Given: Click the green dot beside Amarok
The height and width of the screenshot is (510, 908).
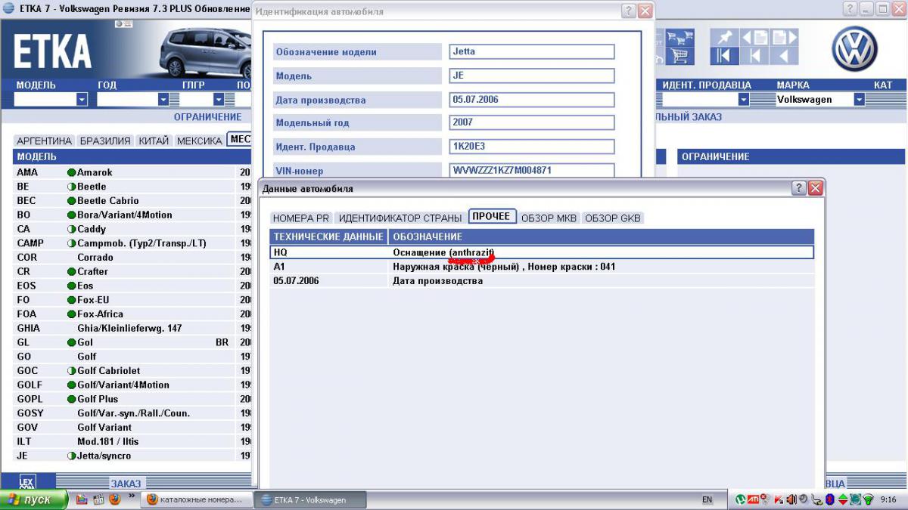Looking at the screenshot, I should click(72, 172).
